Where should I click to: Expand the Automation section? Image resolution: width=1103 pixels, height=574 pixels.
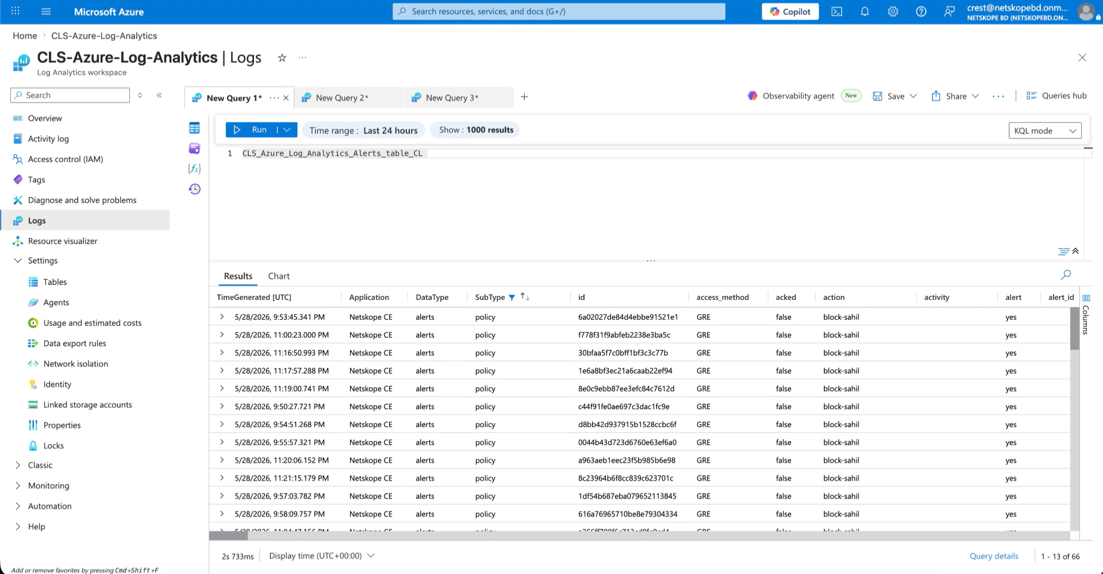click(x=18, y=506)
